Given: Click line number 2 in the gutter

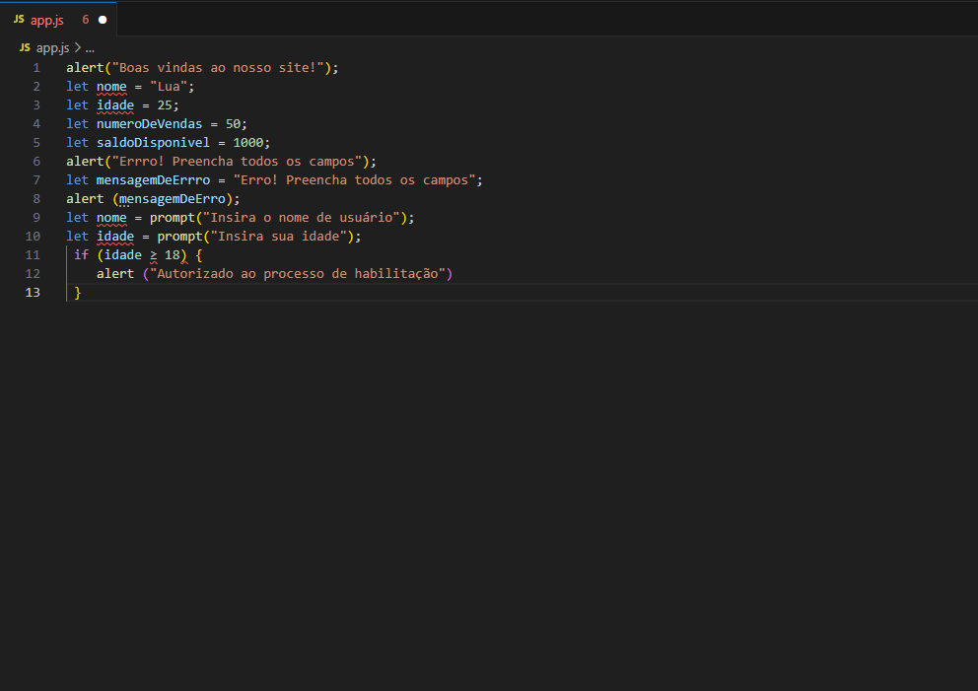Looking at the screenshot, I should click(x=36, y=86).
